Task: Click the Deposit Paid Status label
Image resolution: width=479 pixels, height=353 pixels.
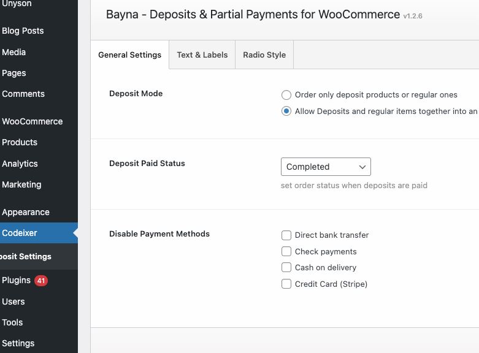Action: pyautogui.click(x=147, y=164)
